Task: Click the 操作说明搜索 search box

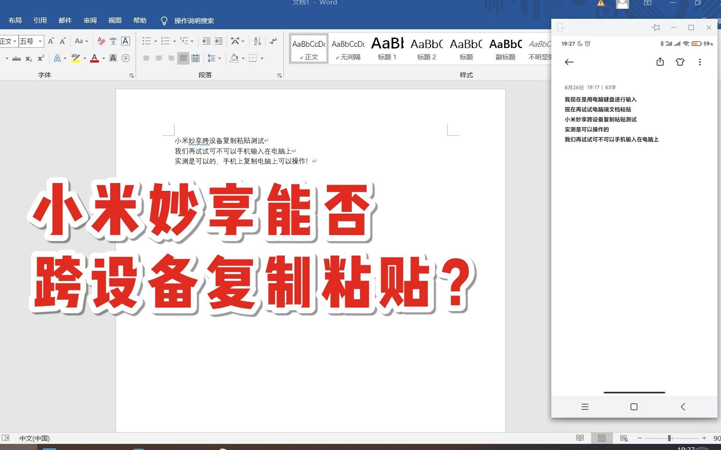Action: (188, 21)
